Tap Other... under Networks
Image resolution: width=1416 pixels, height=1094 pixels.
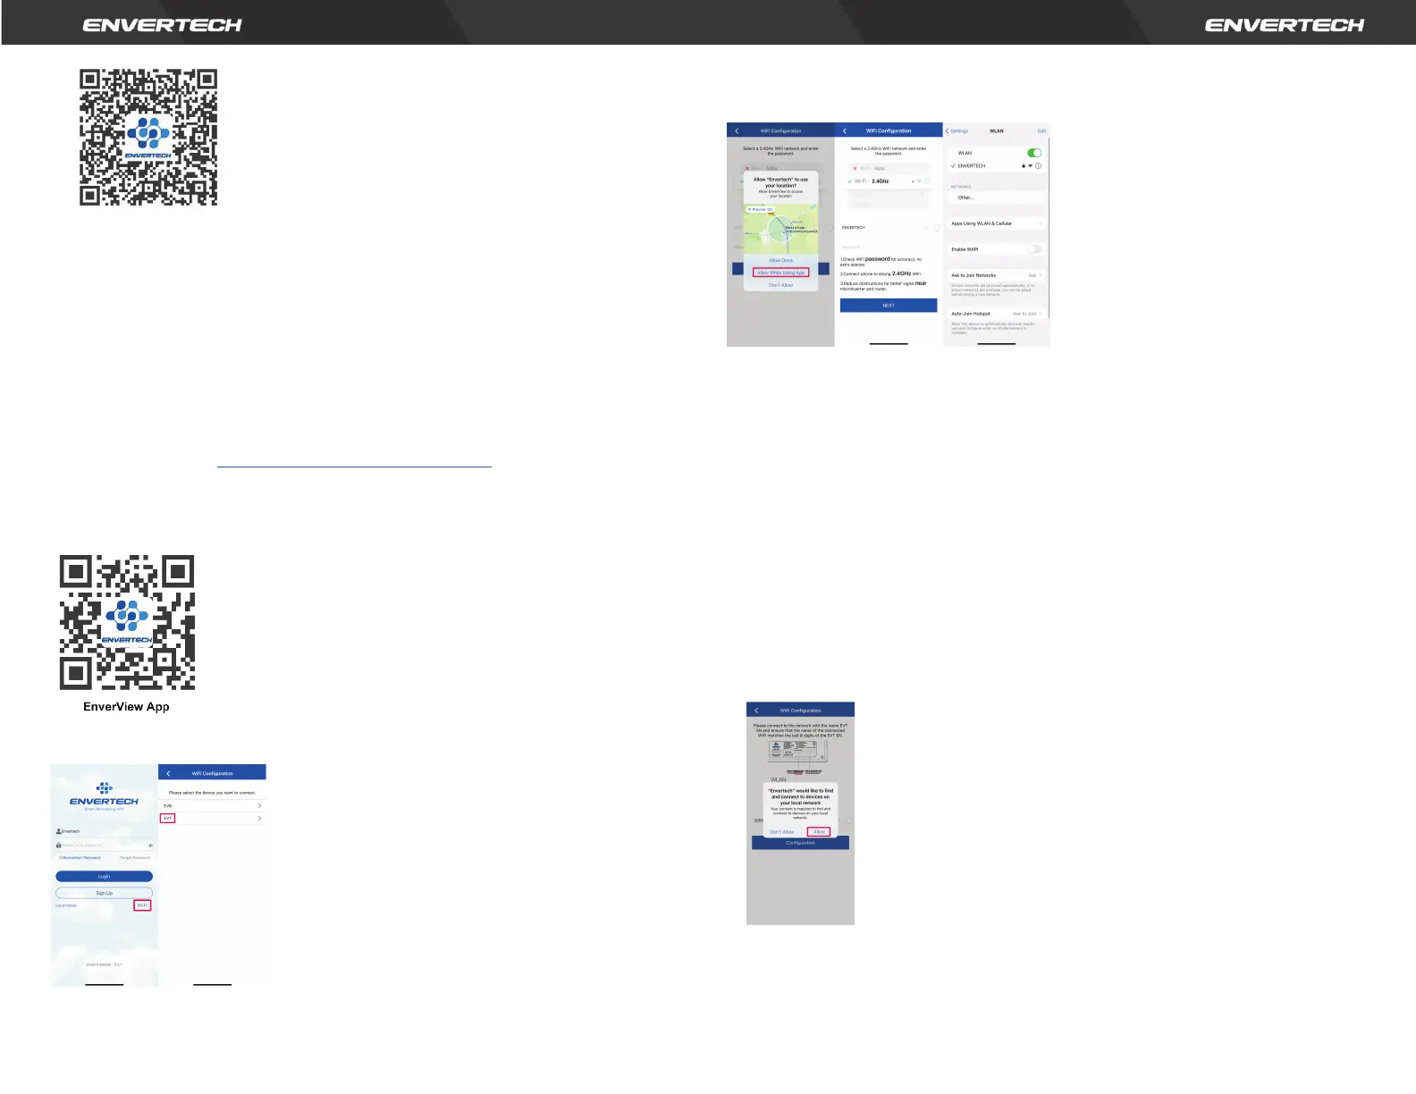click(x=996, y=198)
